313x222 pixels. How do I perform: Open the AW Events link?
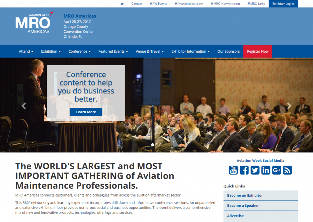click(158, 4)
